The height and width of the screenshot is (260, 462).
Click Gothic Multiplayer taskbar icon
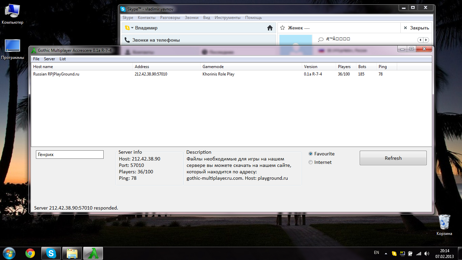(93, 253)
